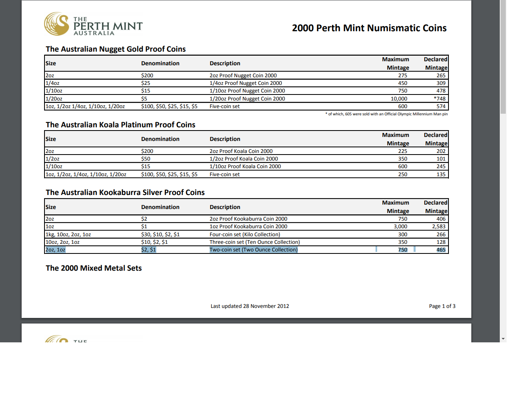Click the partially visible second page logo
The width and height of the screenshot is (513, 394).
(x=57, y=339)
